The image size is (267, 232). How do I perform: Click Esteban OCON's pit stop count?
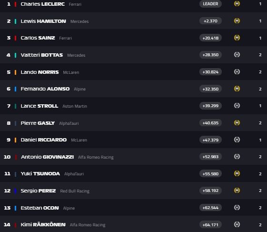click(260, 208)
